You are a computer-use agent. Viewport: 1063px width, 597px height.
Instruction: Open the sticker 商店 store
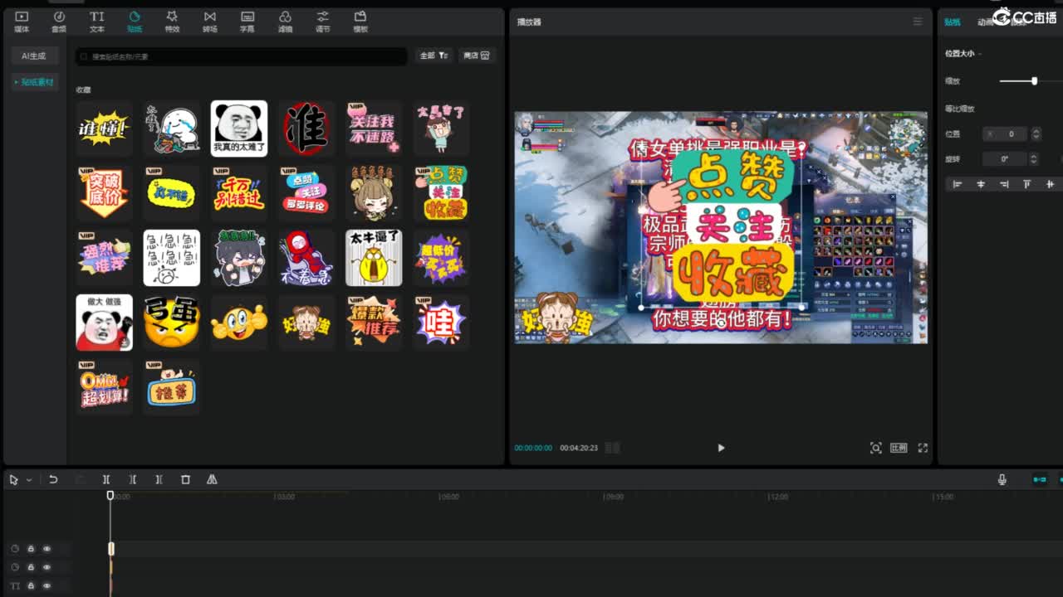click(477, 56)
